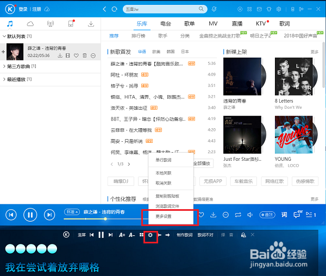Open the download manager sidebar icon
This screenshot has width=326, height=276.
91,24
